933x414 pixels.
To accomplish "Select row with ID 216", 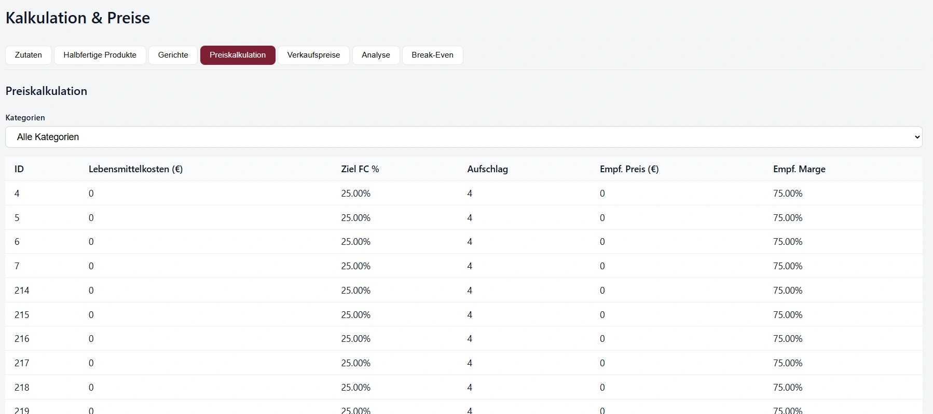I will (x=464, y=339).
